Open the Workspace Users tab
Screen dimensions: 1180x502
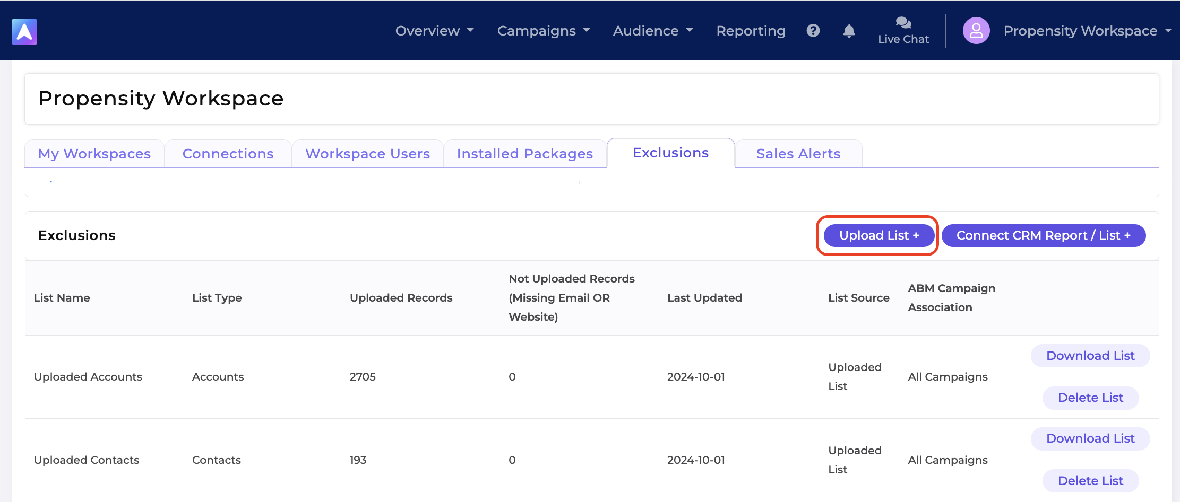pos(367,154)
